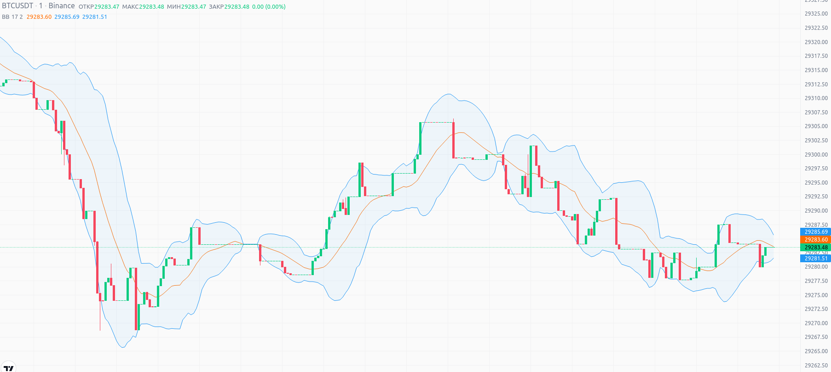Click the МАКС high value 29283.48
Viewport: 831px width, 372px height.
click(x=151, y=7)
